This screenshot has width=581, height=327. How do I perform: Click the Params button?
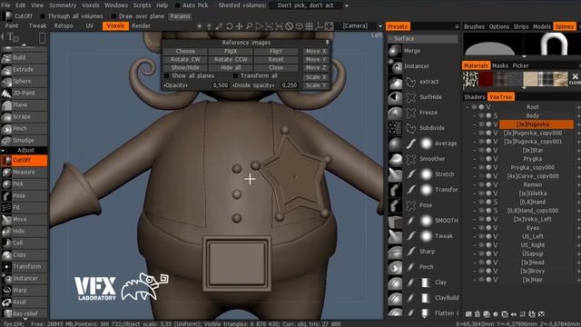point(180,16)
